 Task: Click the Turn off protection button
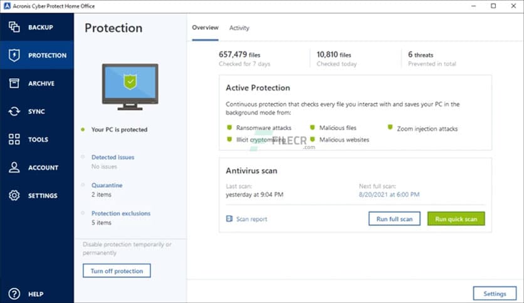pyautogui.click(x=117, y=271)
